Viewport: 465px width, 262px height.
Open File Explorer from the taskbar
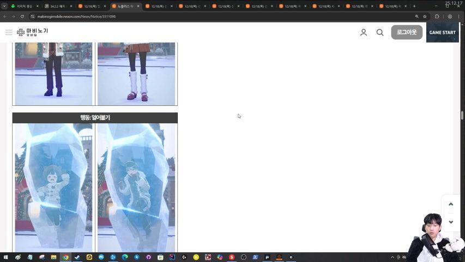(x=53, y=257)
